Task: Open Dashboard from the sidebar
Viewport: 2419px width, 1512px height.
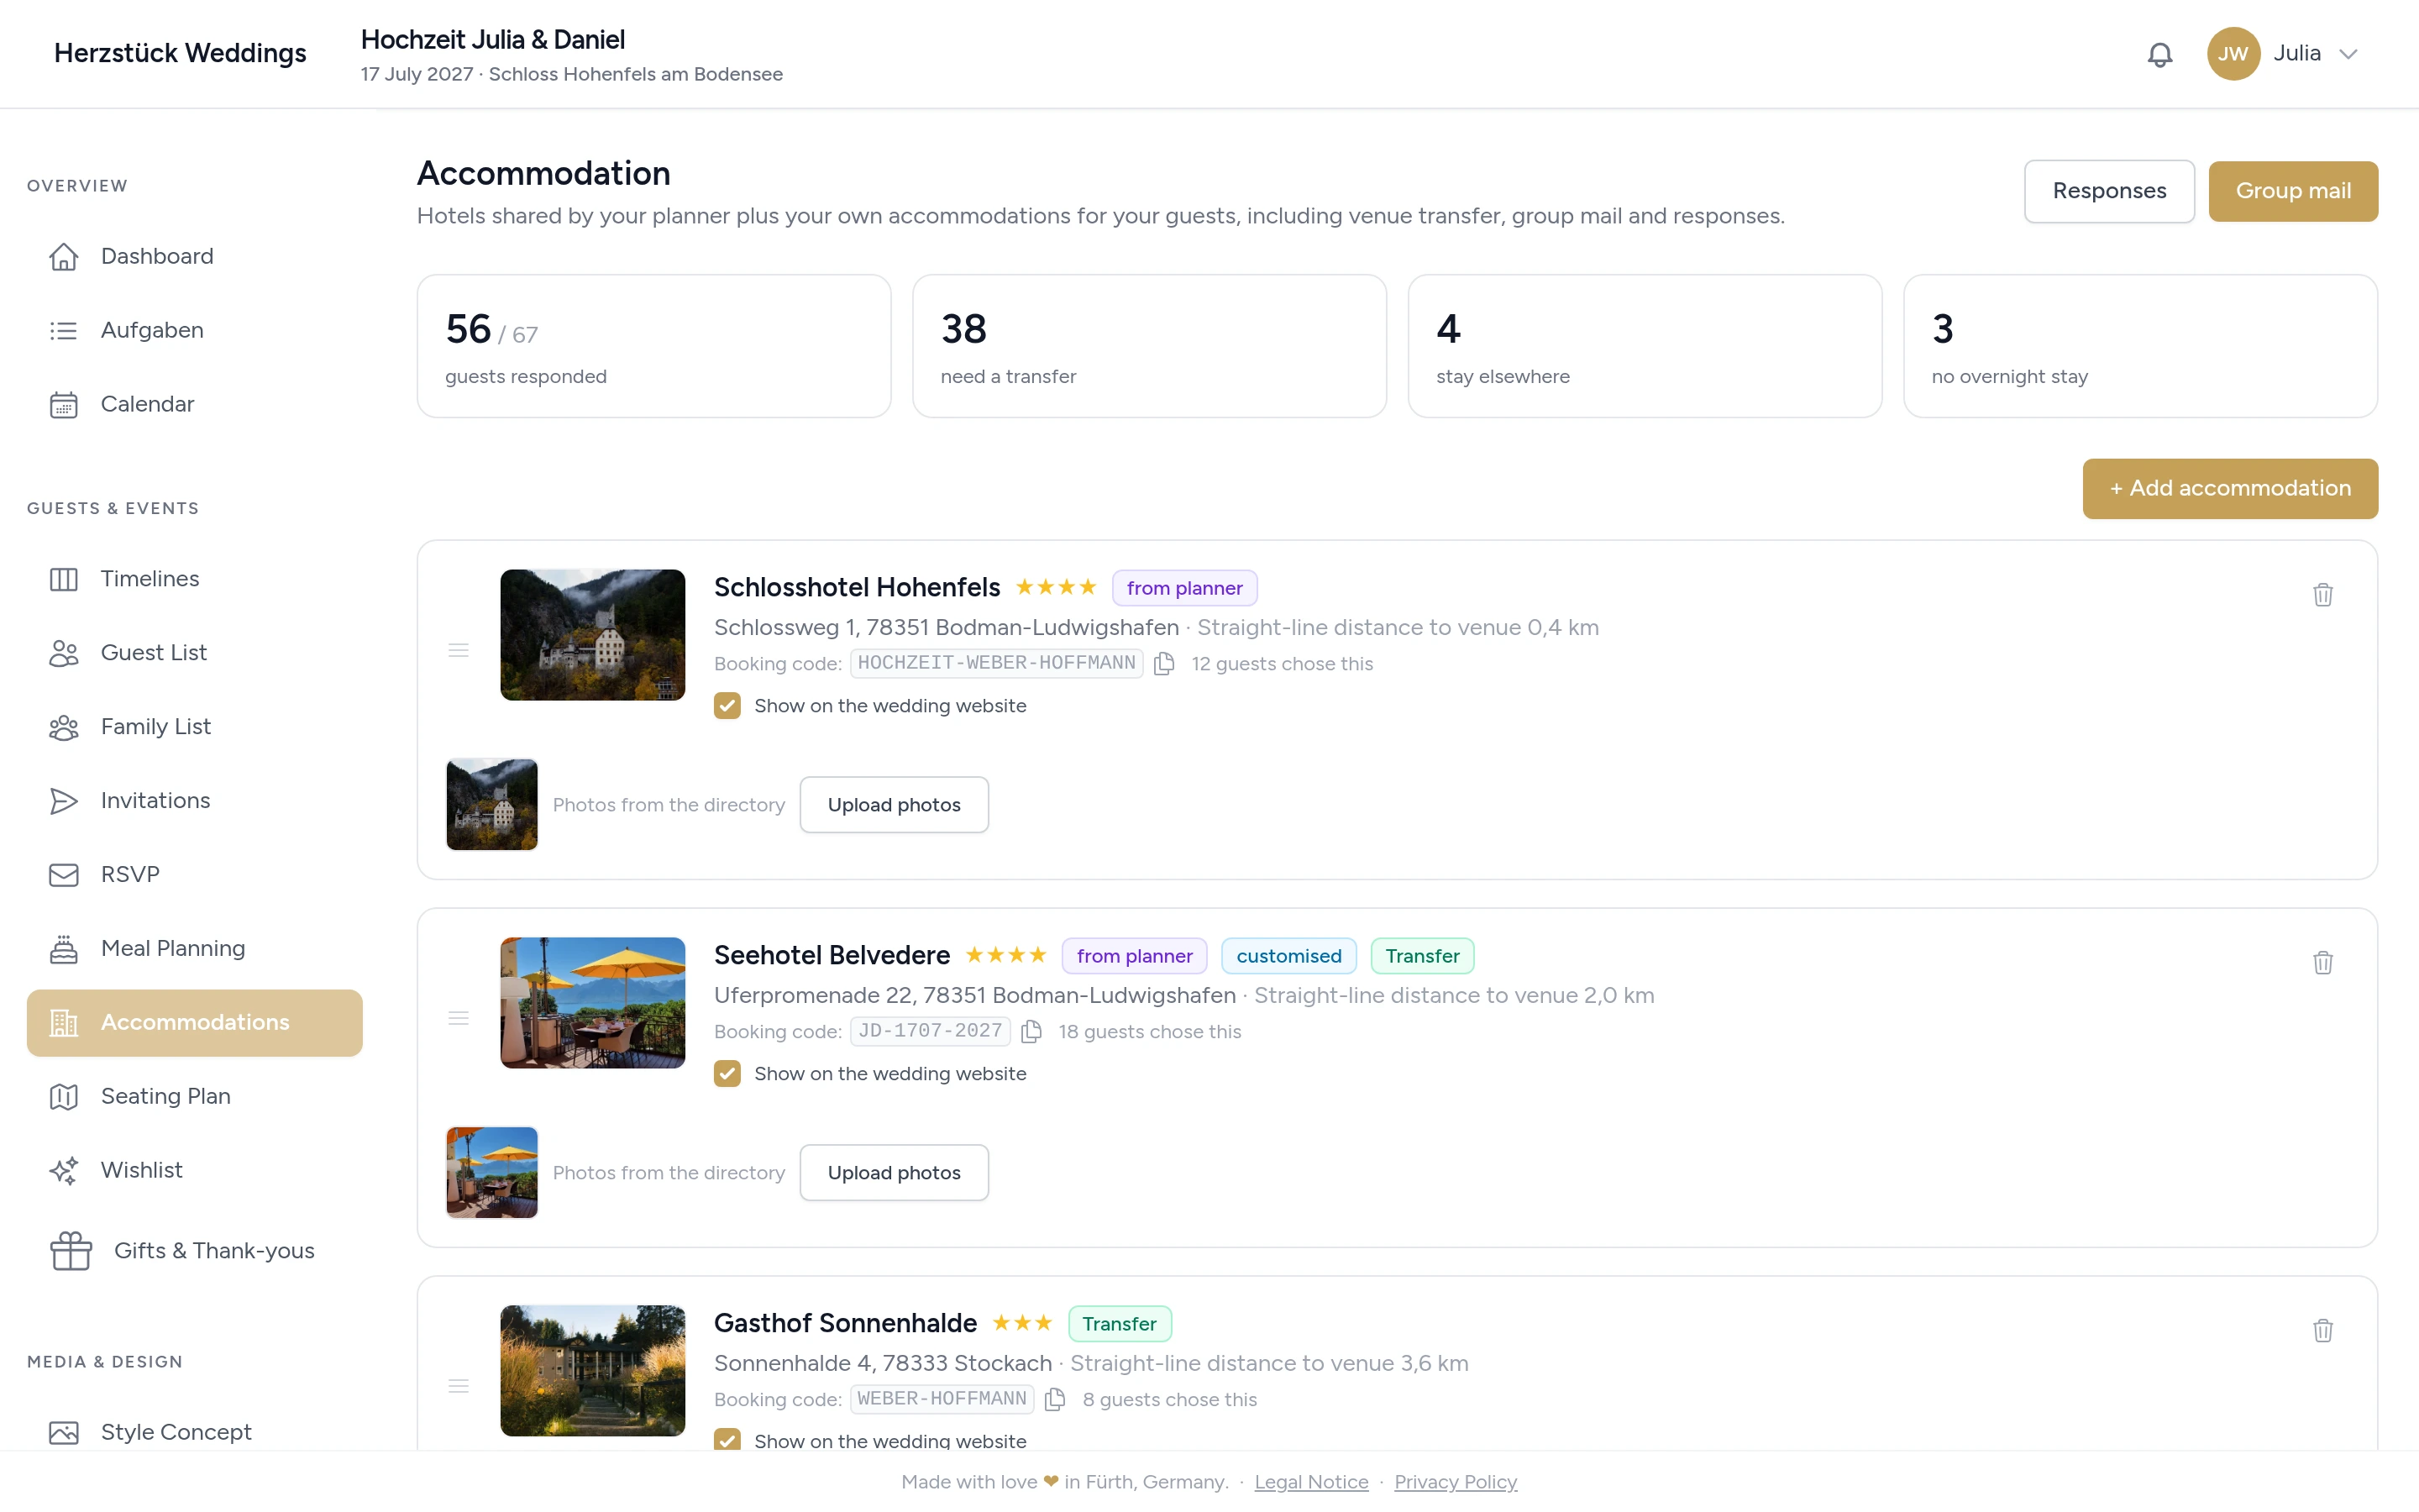Action: (194, 257)
